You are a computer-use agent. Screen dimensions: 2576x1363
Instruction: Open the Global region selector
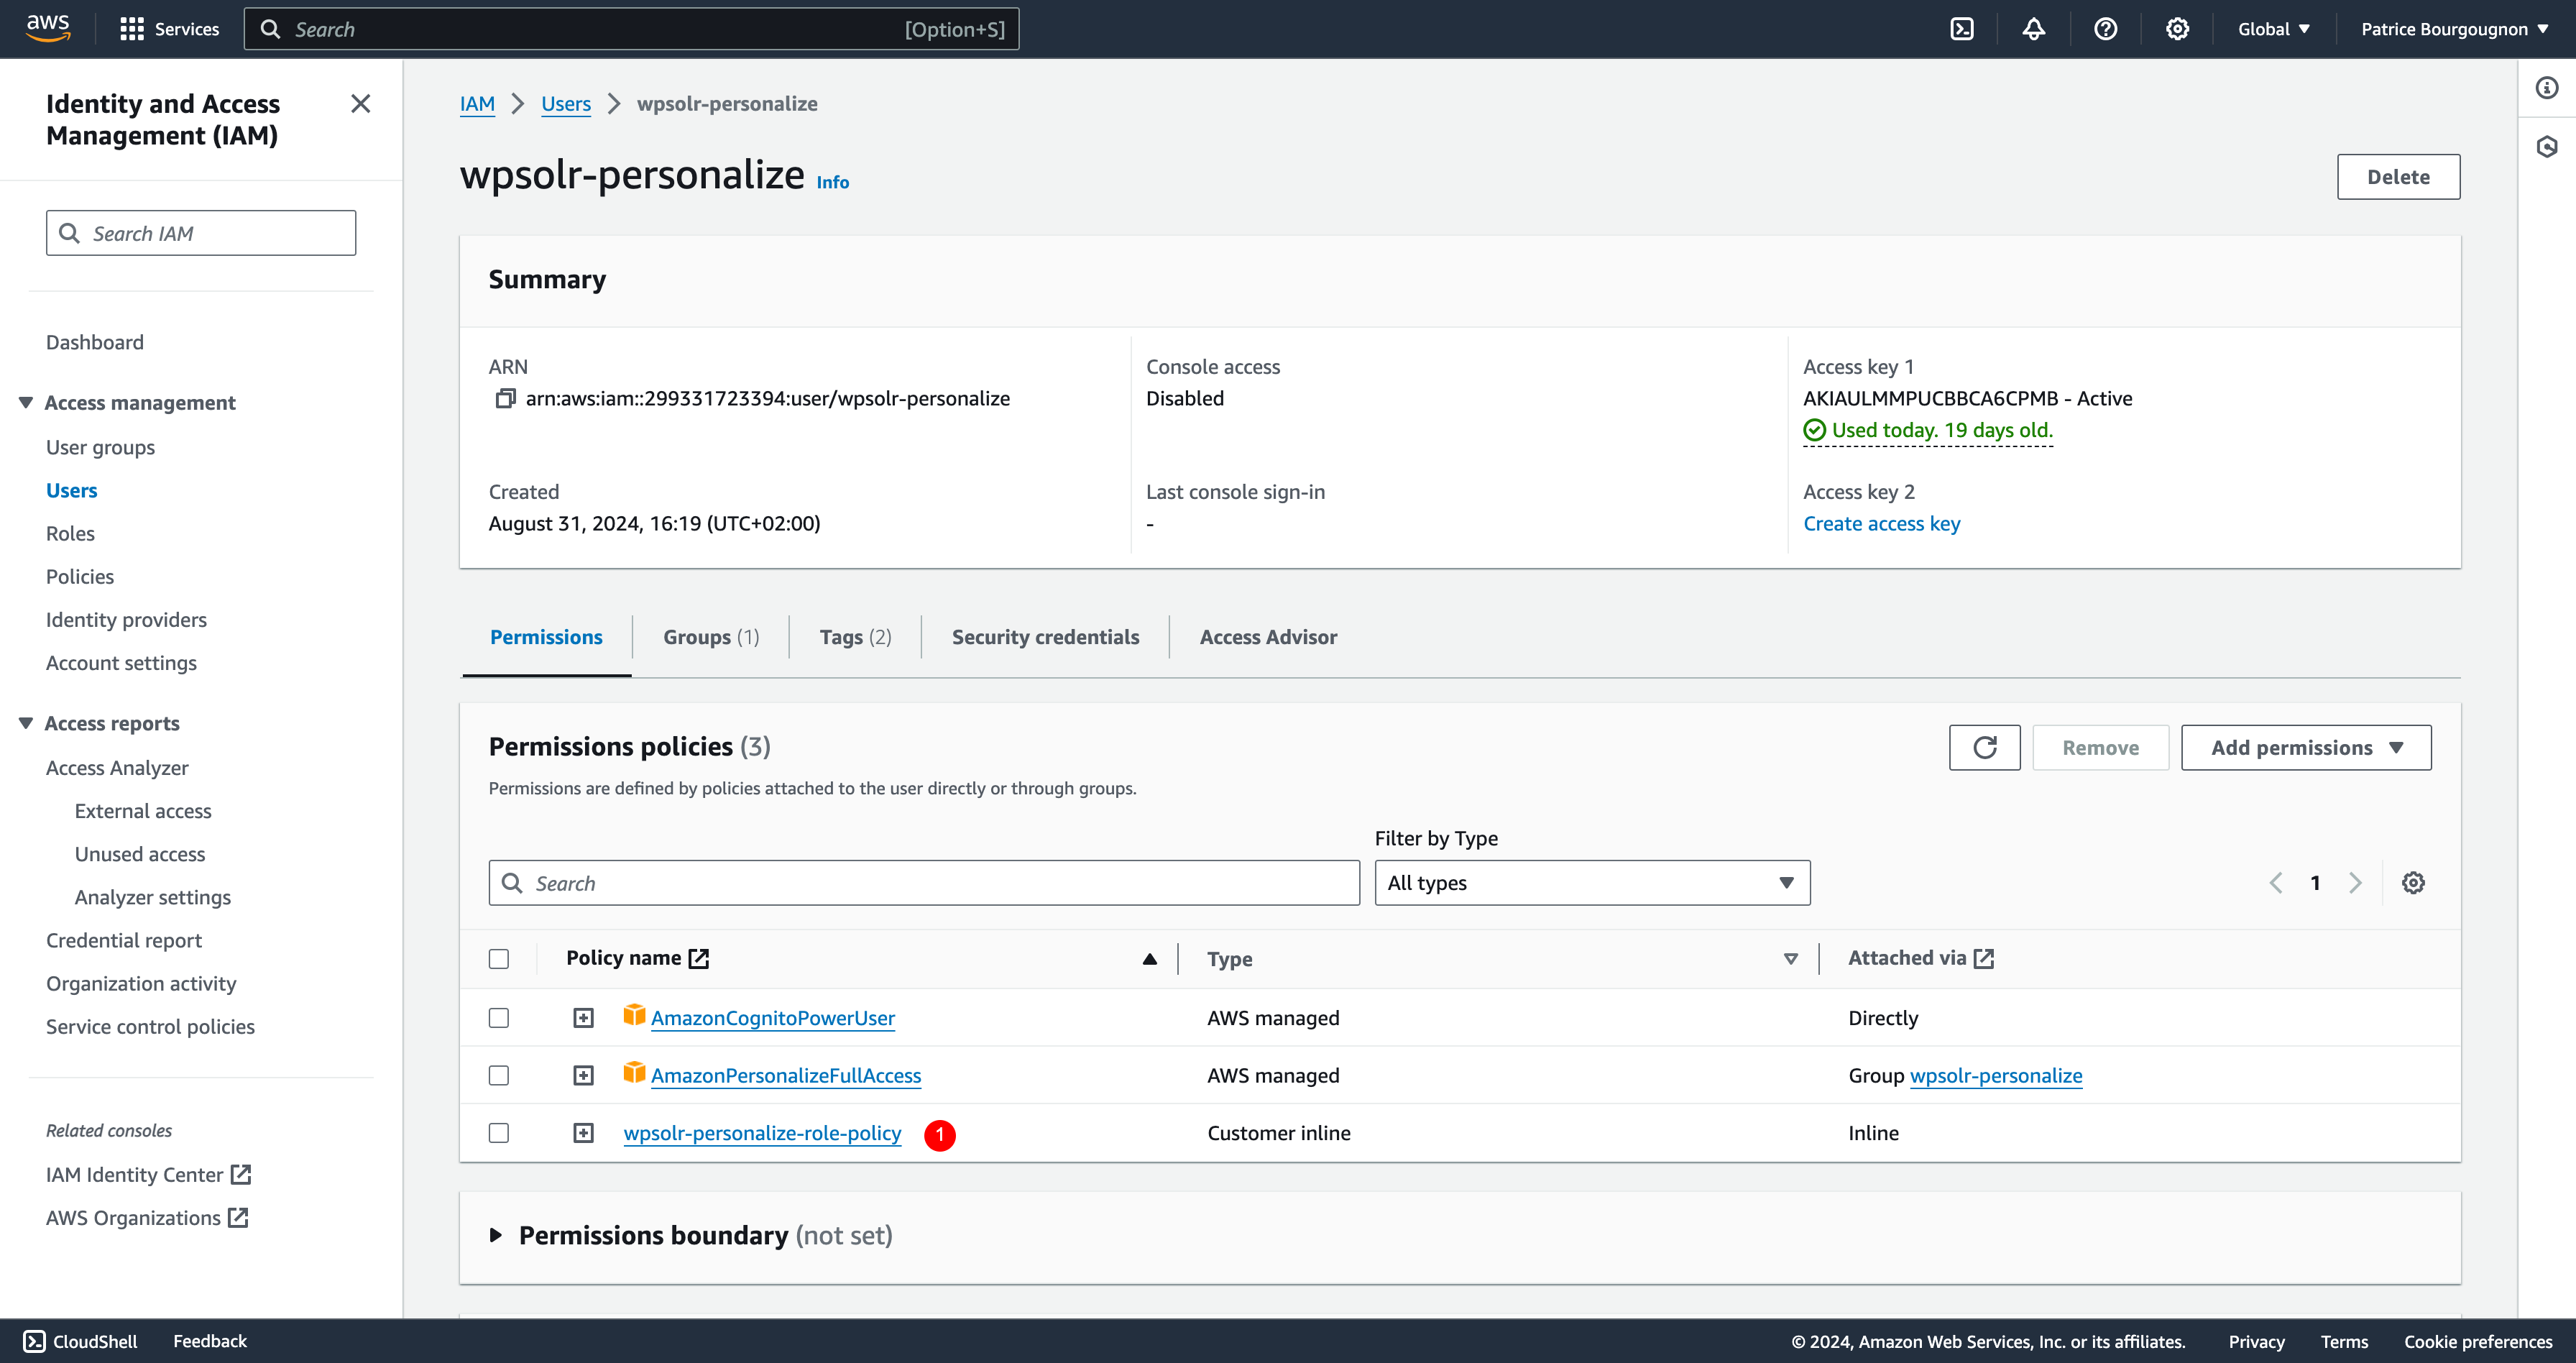[2274, 29]
